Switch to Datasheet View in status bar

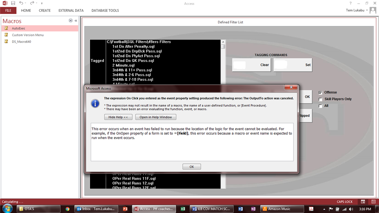coord(373,202)
